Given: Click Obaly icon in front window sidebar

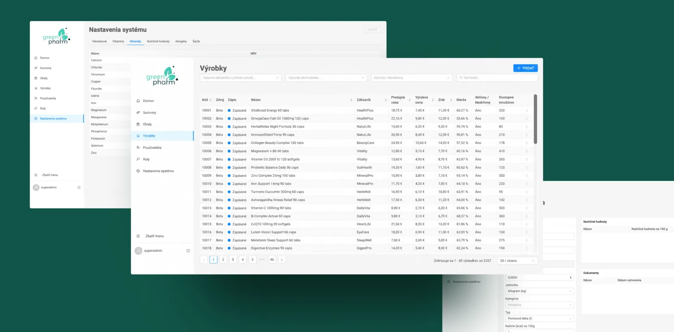Looking at the screenshot, I should (138, 124).
